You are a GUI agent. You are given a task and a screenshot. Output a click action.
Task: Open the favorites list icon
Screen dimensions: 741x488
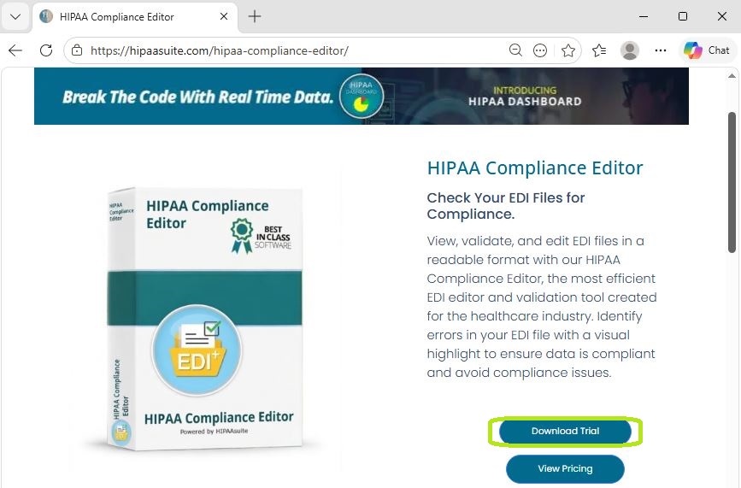coord(599,50)
